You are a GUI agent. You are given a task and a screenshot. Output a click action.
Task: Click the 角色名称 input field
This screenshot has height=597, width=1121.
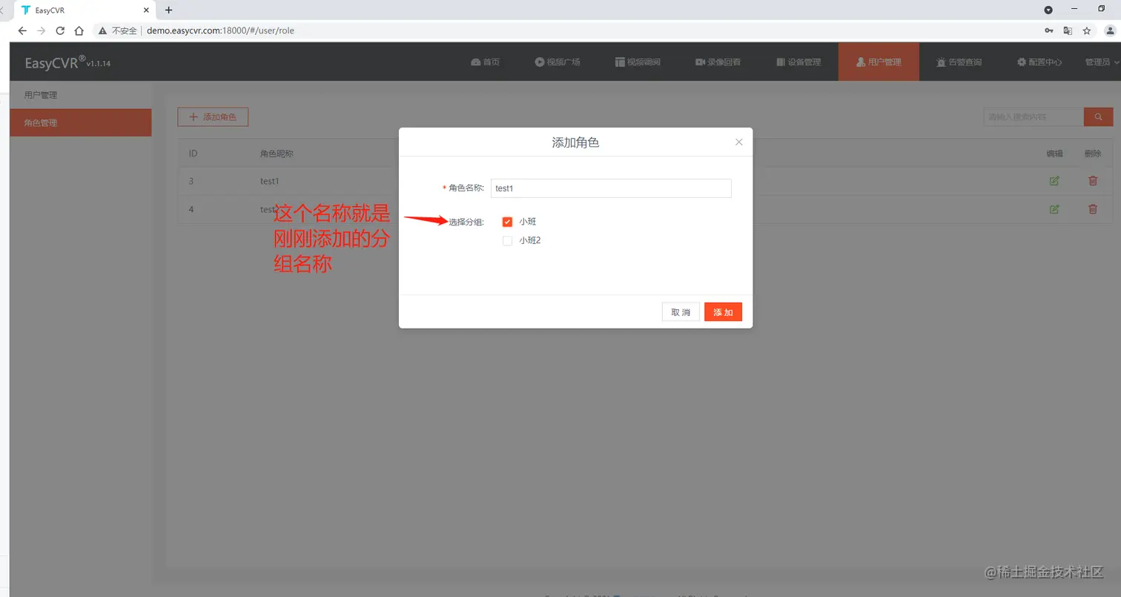(x=611, y=188)
